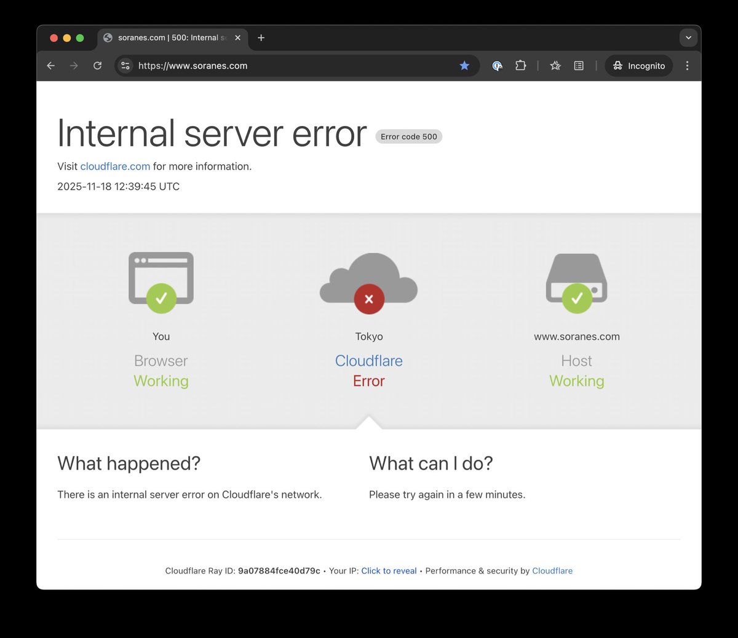Click the Incognito indicator button
This screenshot has width=738, height=638.
tap(639, 66)
